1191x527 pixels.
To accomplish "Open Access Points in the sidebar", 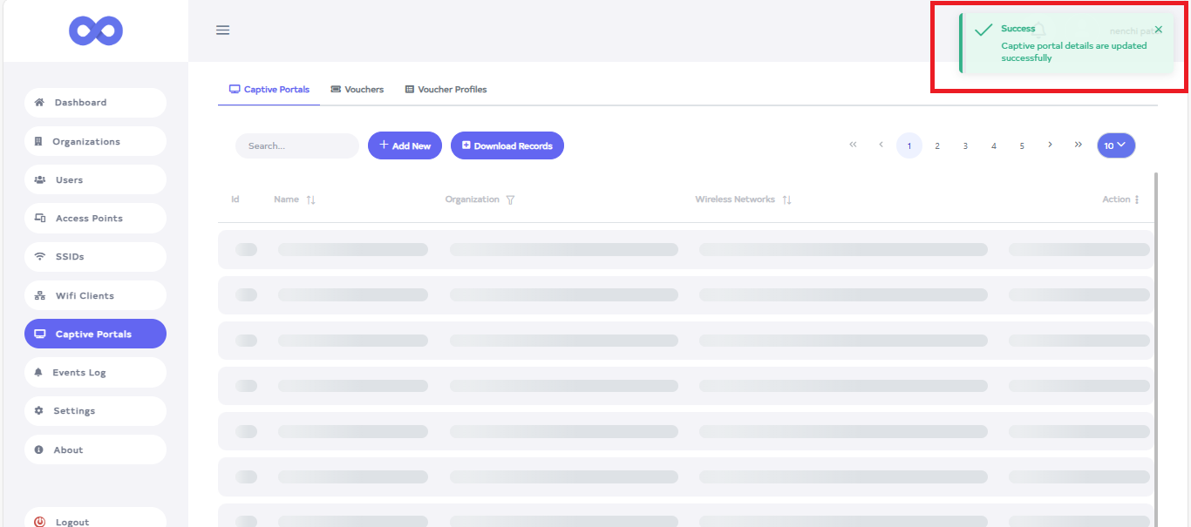I will coord(95,219).
